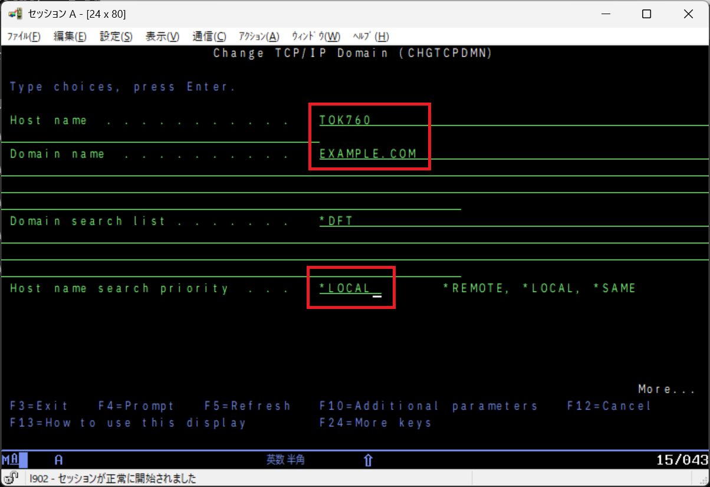Click F24=More keys label
The height and width of the screenshot is (487, 710).
pyautogui.click(x=376, y=423)
